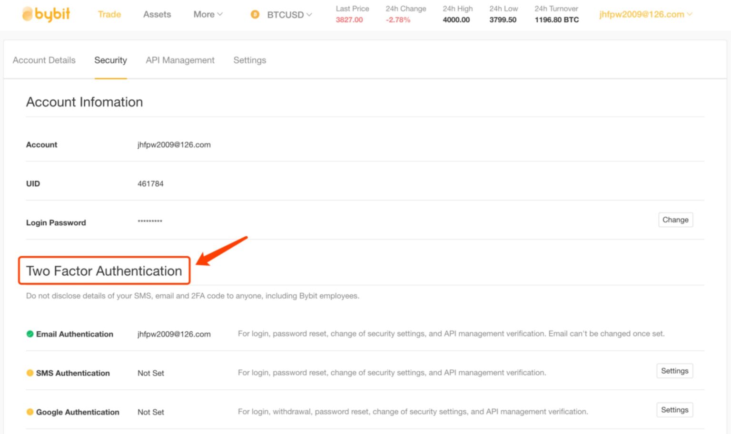Open Settings for SMS Authentication
This screenshot has height=434, width=731.
(x=674, y=371)
